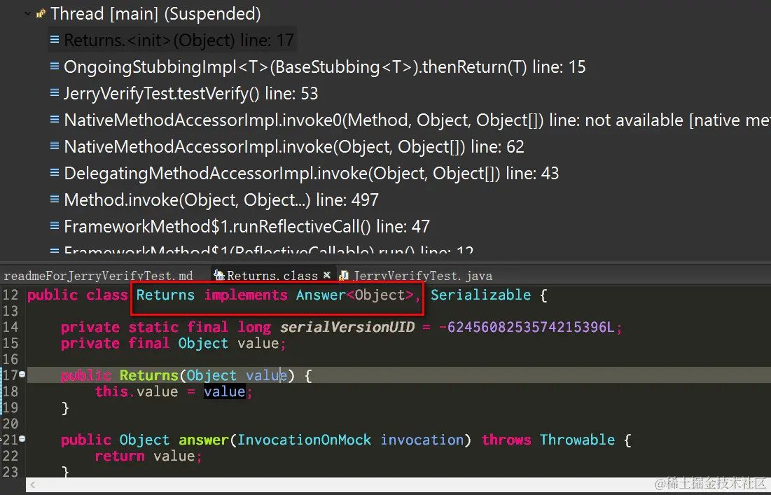The image size is (771, 495).
Task: Click line number 15 in the editor gutter
Action: [x=11, y=343]
